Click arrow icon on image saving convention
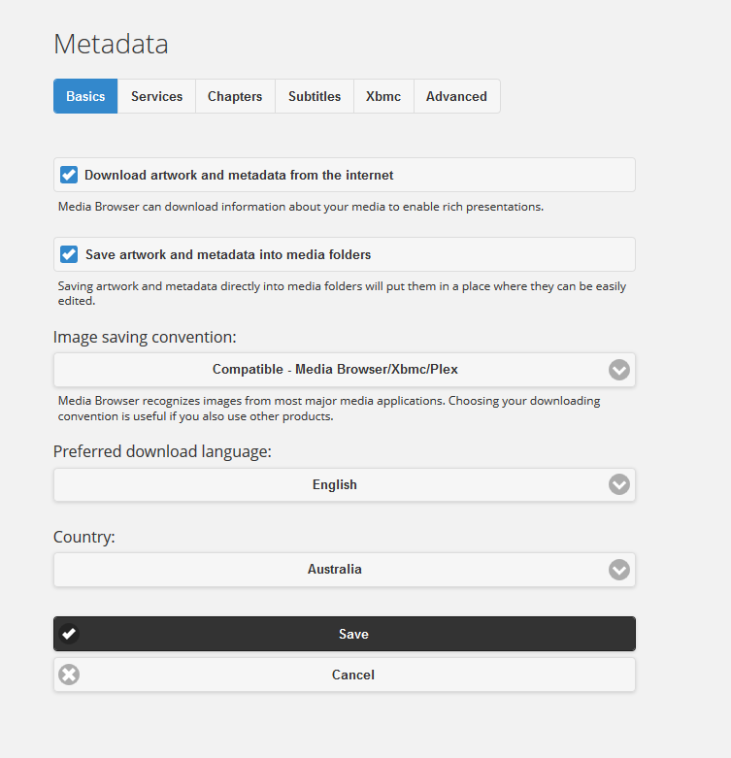The height and width of the screenshot is (758, 731). 619,370
